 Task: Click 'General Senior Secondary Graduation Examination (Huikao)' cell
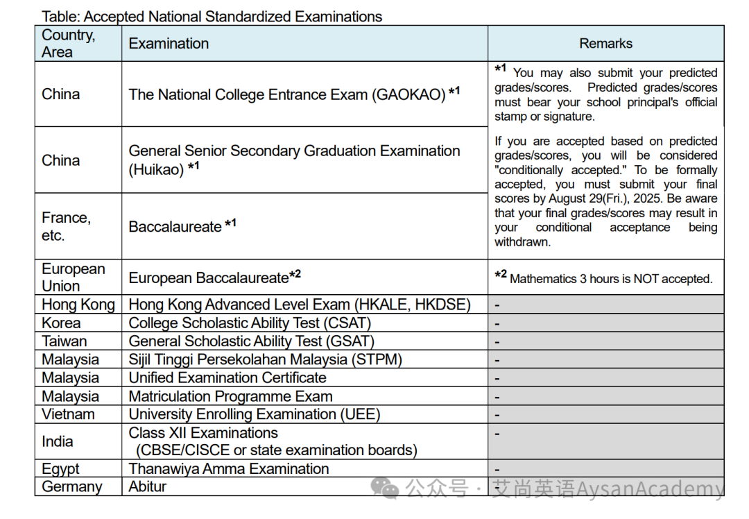pos(304,160)
